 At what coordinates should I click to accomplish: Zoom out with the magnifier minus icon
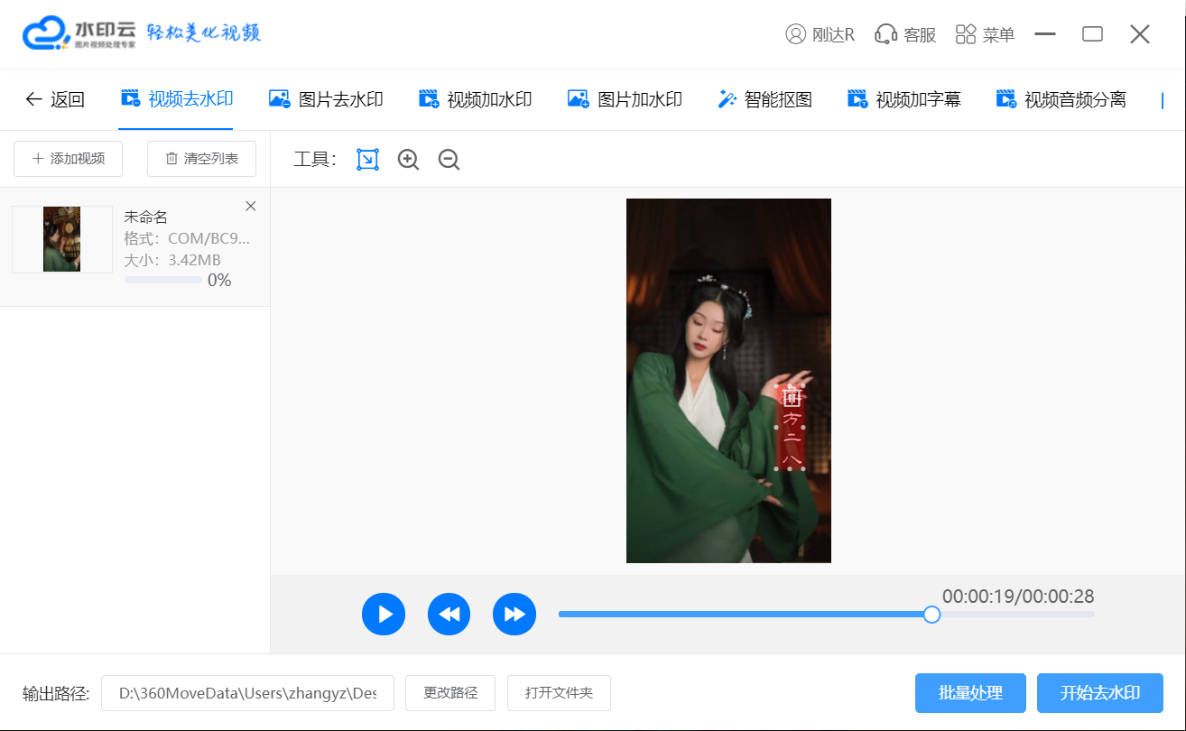[x=449, y=160]
